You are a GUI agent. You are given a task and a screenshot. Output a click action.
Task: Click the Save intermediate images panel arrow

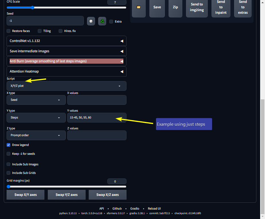[122, 51]
